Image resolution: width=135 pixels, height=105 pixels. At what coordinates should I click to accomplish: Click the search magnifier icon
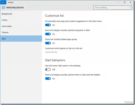[x=130, y=7]
